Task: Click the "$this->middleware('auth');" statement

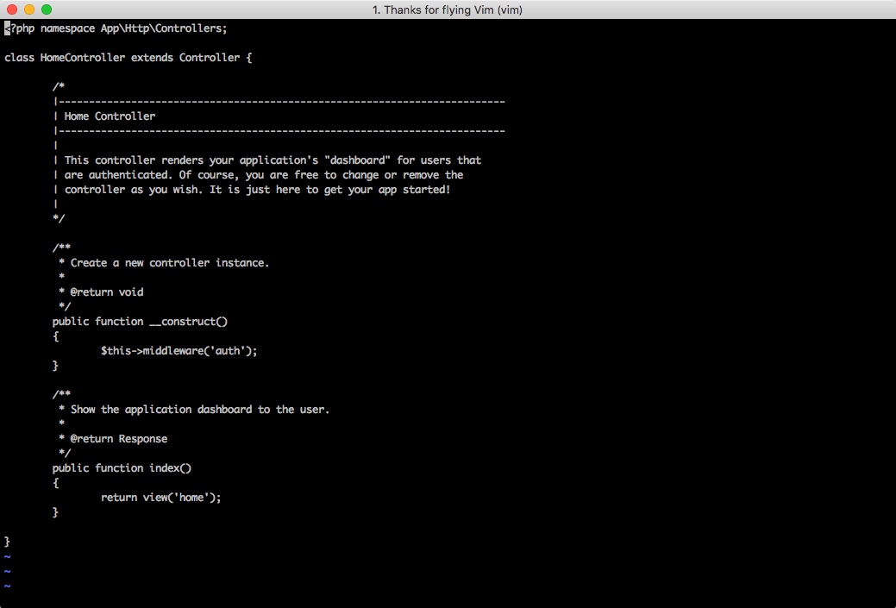Action: [179, 351]
